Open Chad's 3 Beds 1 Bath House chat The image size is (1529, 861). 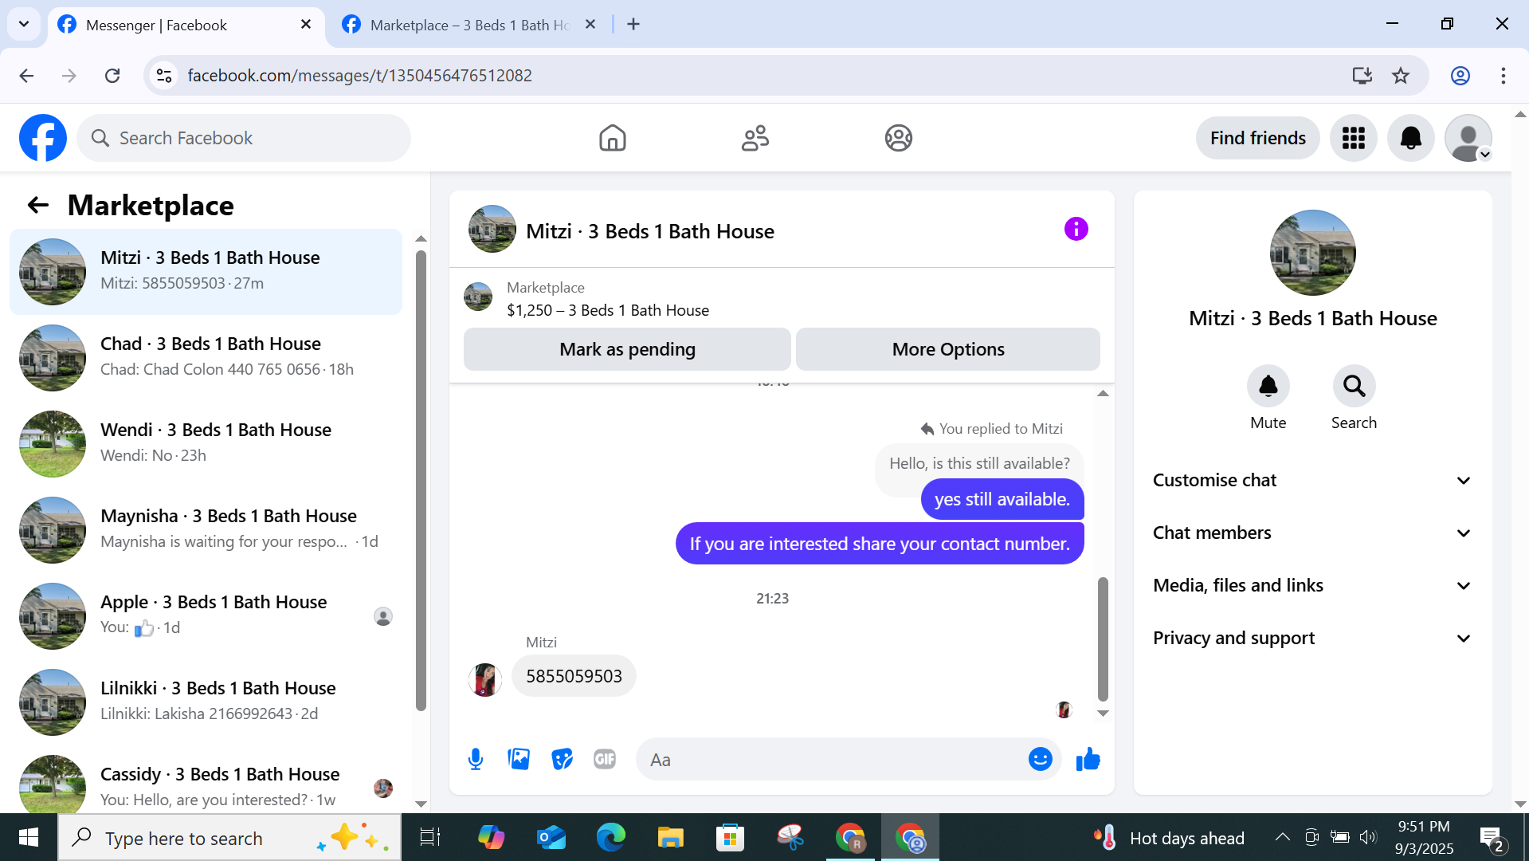pyautogui.click(x=206, y=358)
